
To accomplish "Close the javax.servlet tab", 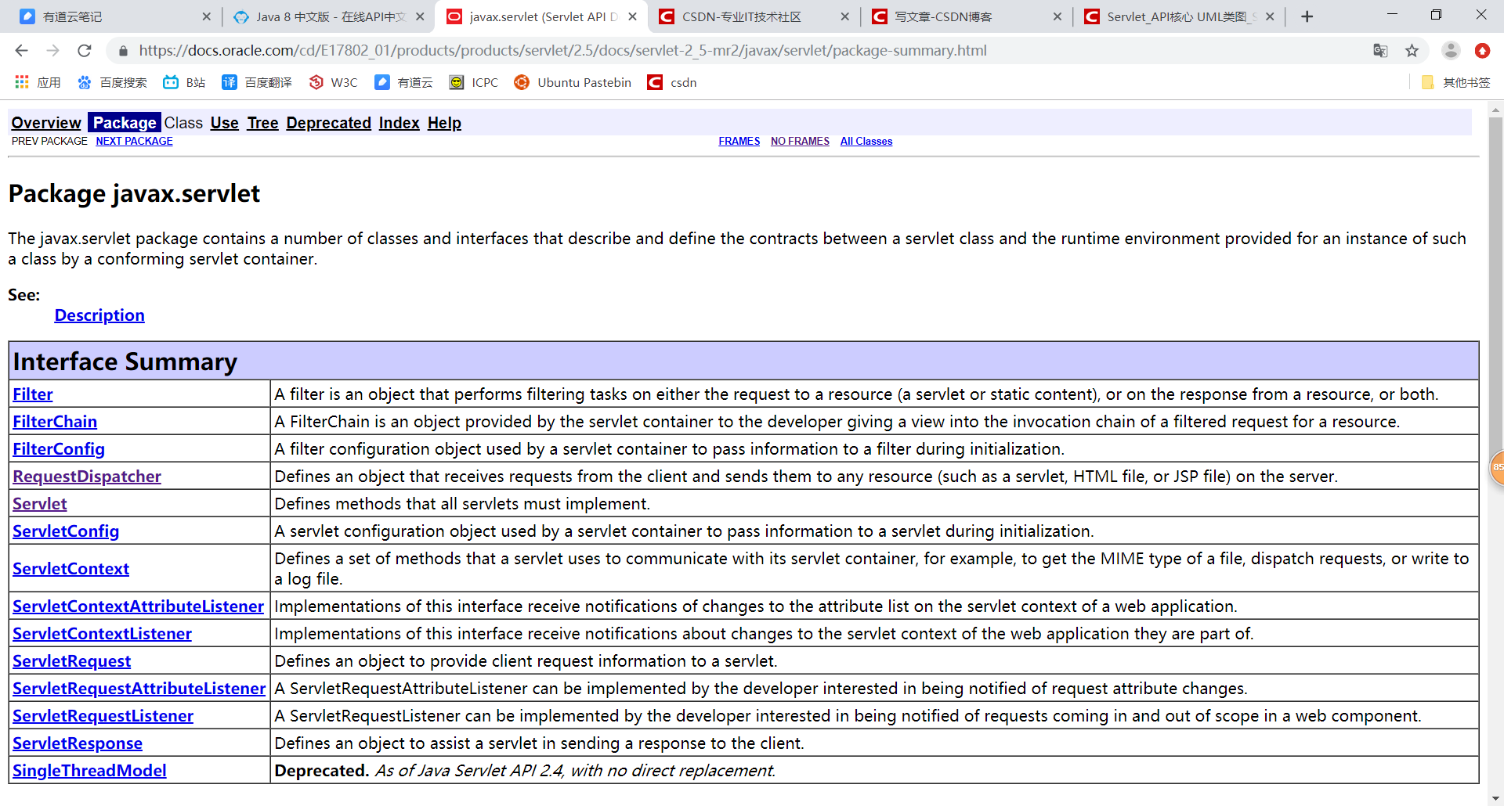I will (x=632, y=16).
